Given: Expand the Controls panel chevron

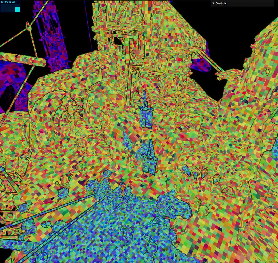Looking at the screenshot, I should (213, 3).
